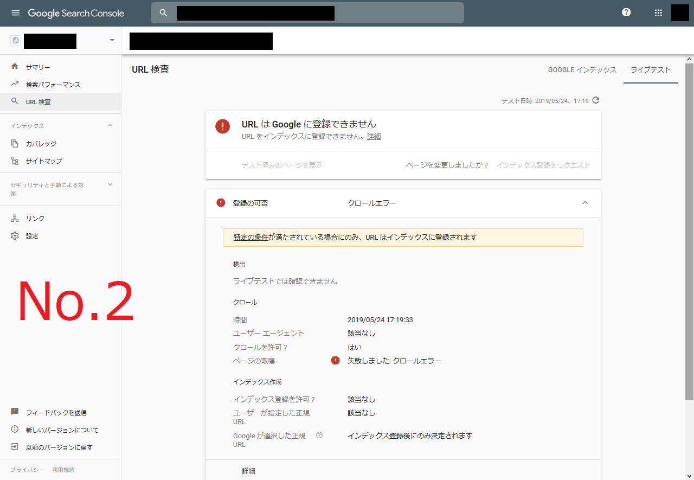Click the ページを変更しましたか？ text
Image resolution: width=694 pixels, height=480 pixels.
pos(447,165)
